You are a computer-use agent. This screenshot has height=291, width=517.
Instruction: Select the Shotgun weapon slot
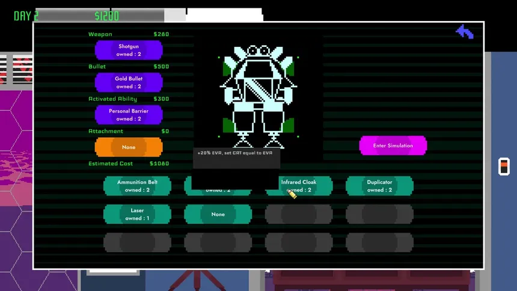(129, 50)
